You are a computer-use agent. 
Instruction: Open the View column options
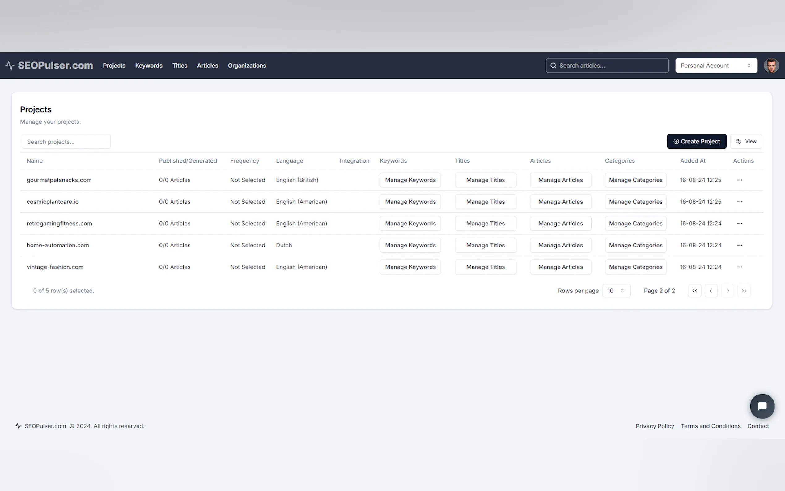[x=746, y=141]
